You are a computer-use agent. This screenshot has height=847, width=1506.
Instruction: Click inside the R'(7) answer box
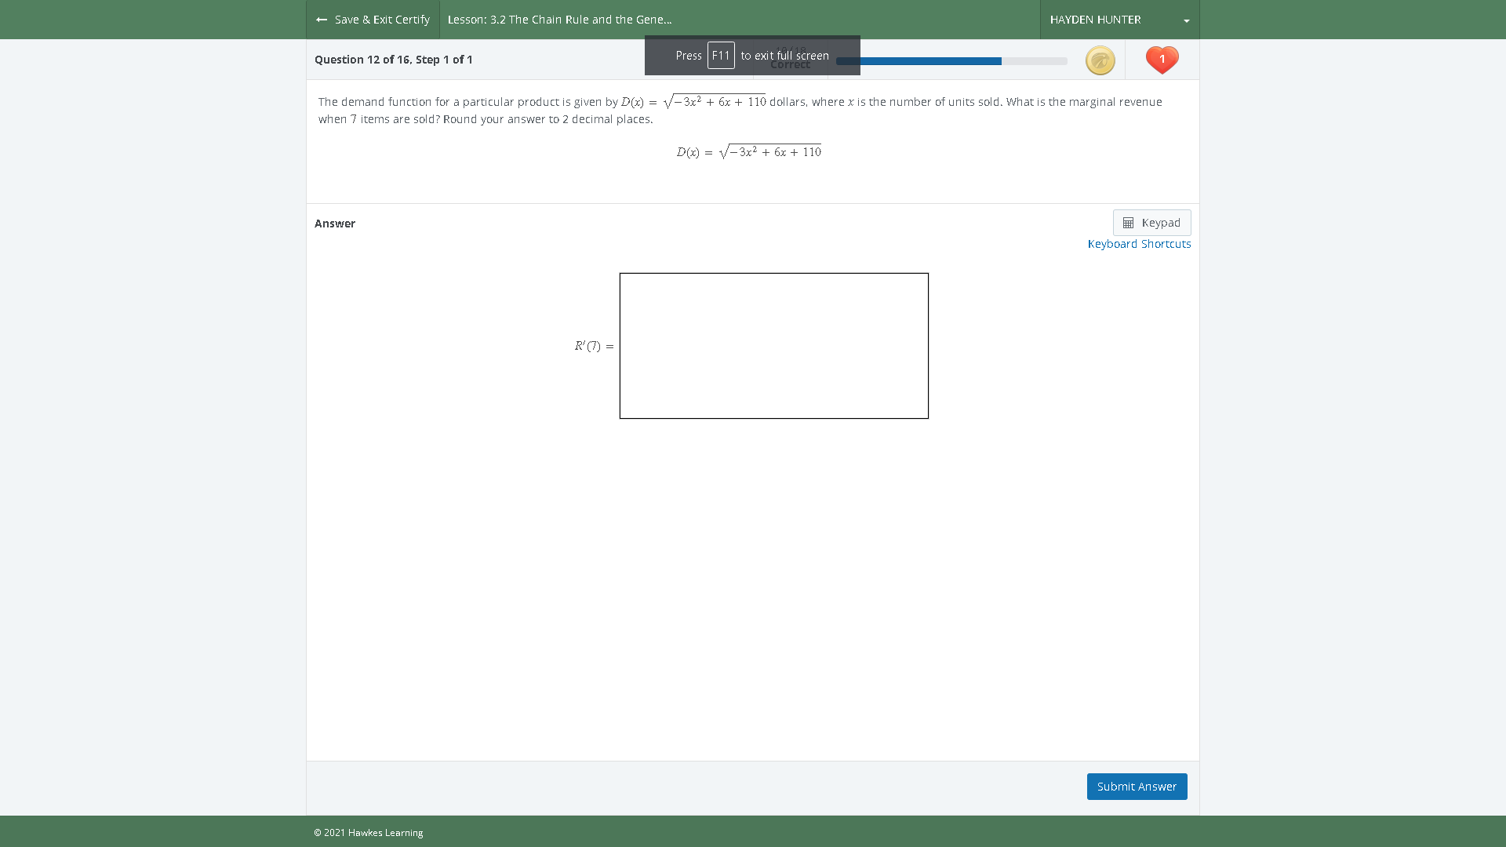tap(773, 345)
